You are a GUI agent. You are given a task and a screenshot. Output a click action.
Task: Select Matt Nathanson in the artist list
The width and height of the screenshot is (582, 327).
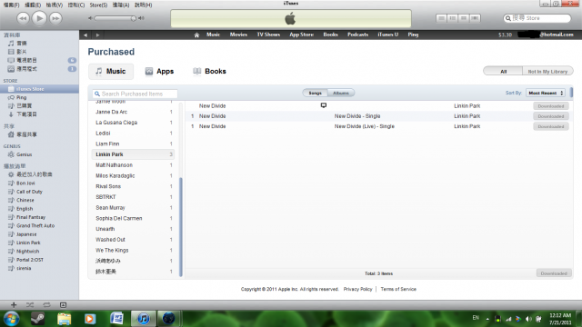133,165
